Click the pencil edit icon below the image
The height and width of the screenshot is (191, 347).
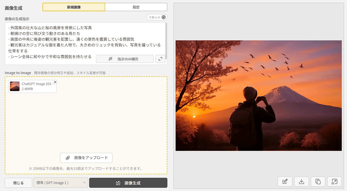pyautogui.click(x=285, y=182)
